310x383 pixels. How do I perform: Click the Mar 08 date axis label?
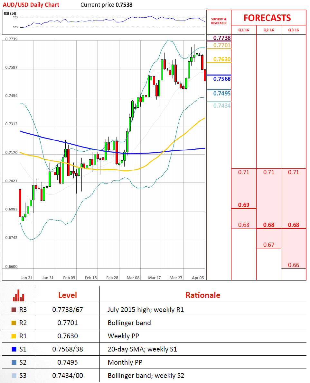[133, 278]
